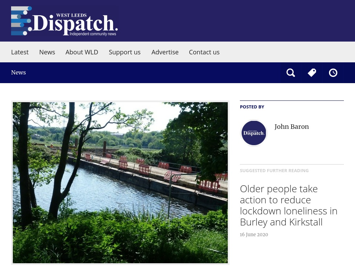Click Suggested Further Reading heading
355x266 pixels.
(274, 170)
